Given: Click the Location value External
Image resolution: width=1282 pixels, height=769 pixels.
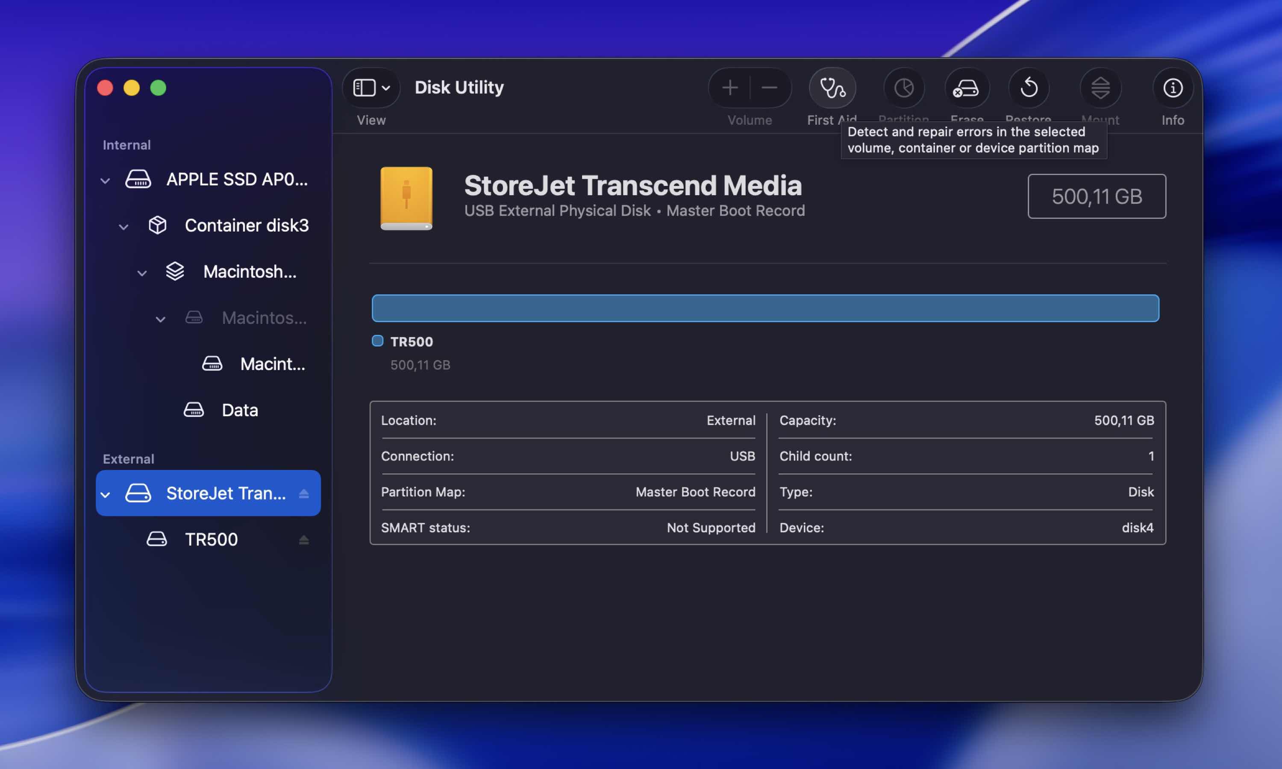Looking at the screenshot, I should pyautogui.click(x=731, y=420).
